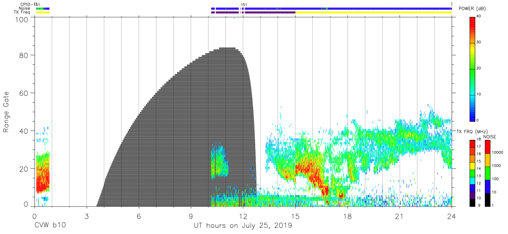Click the 'UT hours on July 25, 2019' title

243,226
